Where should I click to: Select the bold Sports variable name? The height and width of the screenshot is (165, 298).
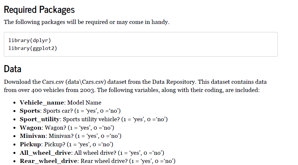coord(30,111)
